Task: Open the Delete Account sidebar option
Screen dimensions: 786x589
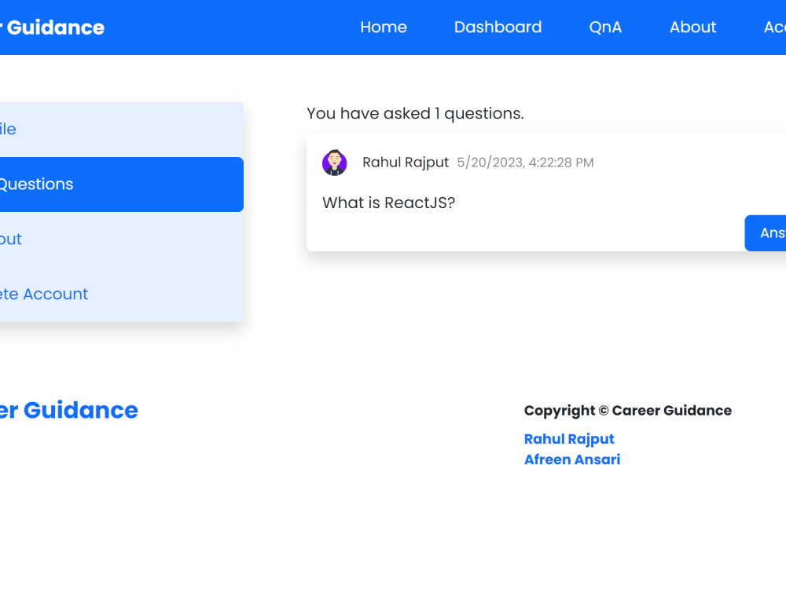Action: [x=122, y=294]
